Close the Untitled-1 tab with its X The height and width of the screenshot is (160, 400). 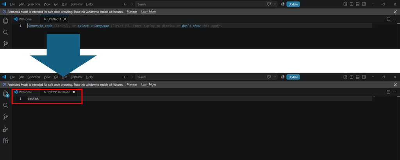[65, 19]
